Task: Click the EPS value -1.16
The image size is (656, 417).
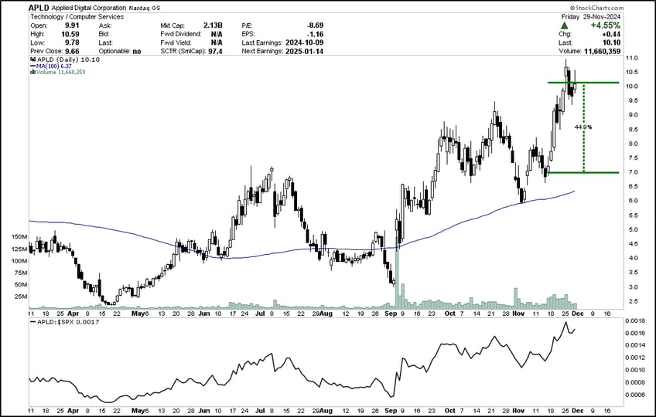Action: [315, 34]
